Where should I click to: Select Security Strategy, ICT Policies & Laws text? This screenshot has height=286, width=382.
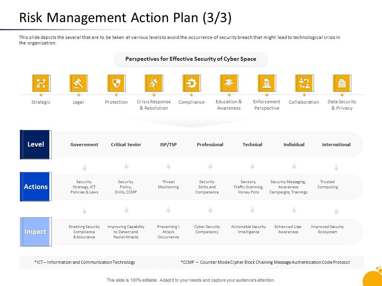click(x=84, y=187)
